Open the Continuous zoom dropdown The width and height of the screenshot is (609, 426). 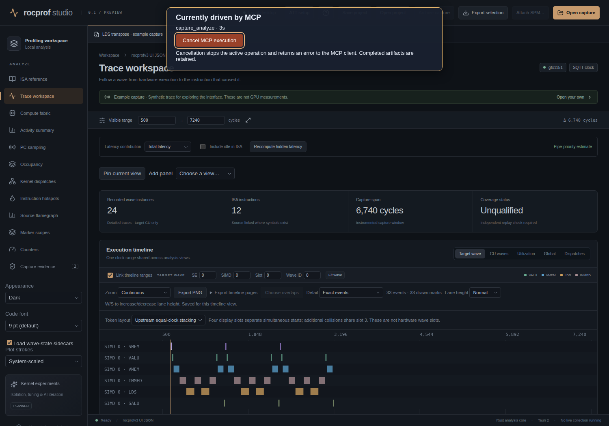click(x=144, y=293)
